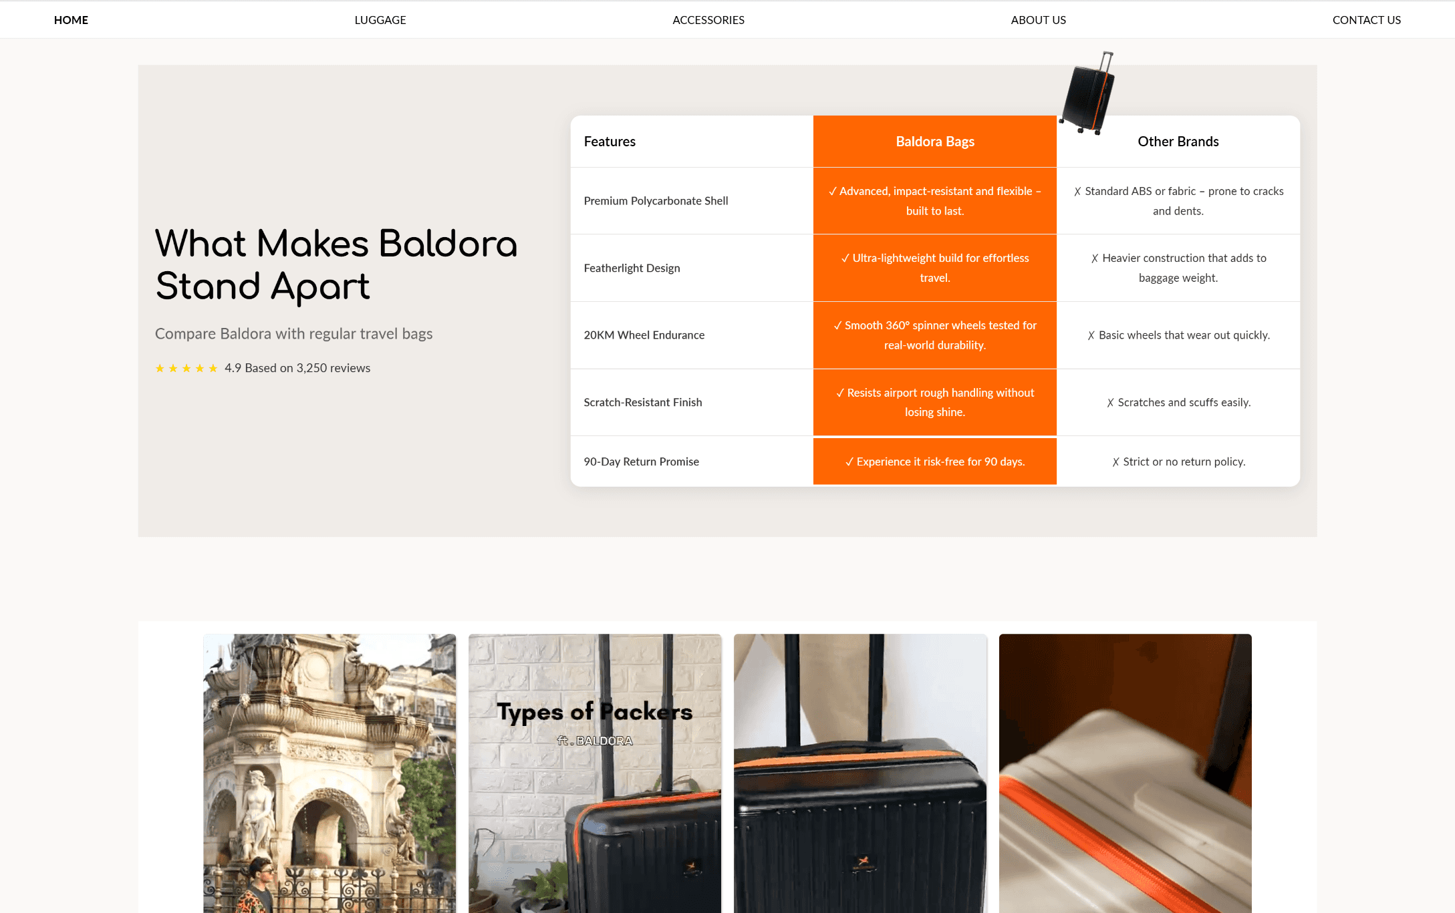Click the Features column header
Viewport: 1455px width, 913px height.
coord(609,142)
